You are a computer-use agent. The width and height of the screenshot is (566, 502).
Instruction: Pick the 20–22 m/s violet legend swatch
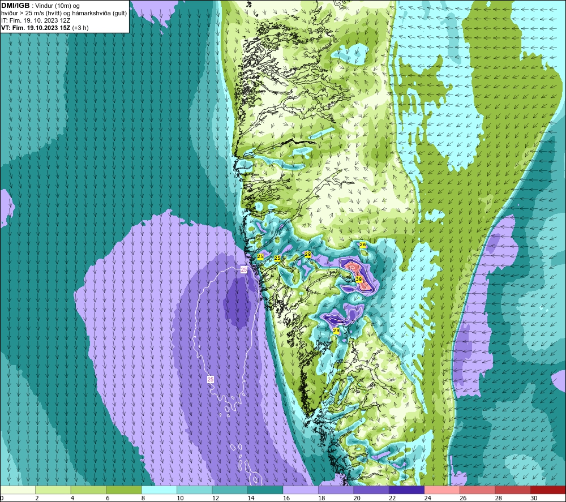coord(371,490)
